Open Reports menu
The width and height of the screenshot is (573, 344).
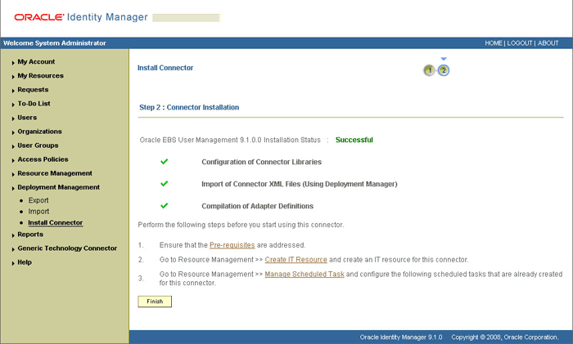click(30, 235)
